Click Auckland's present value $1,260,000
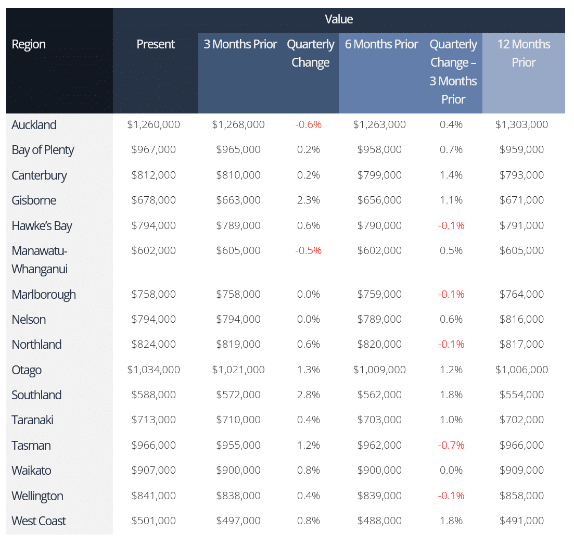Viewport: 574px width, 545px height. tap(154, 125)
